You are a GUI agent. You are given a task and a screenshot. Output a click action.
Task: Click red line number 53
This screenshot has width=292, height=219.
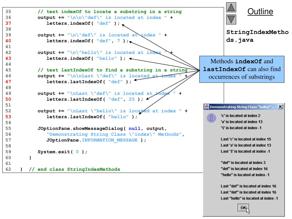click(x=8, y=117)
